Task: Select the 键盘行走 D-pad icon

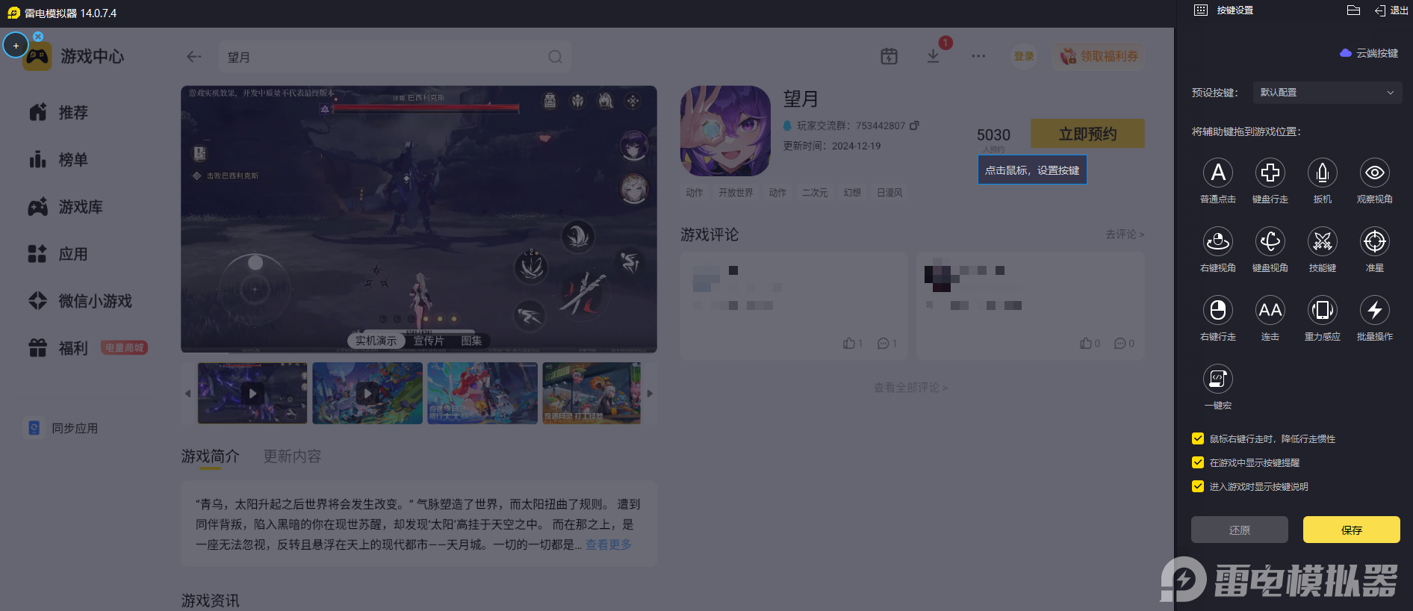Action: click(x=1270, y=173)
